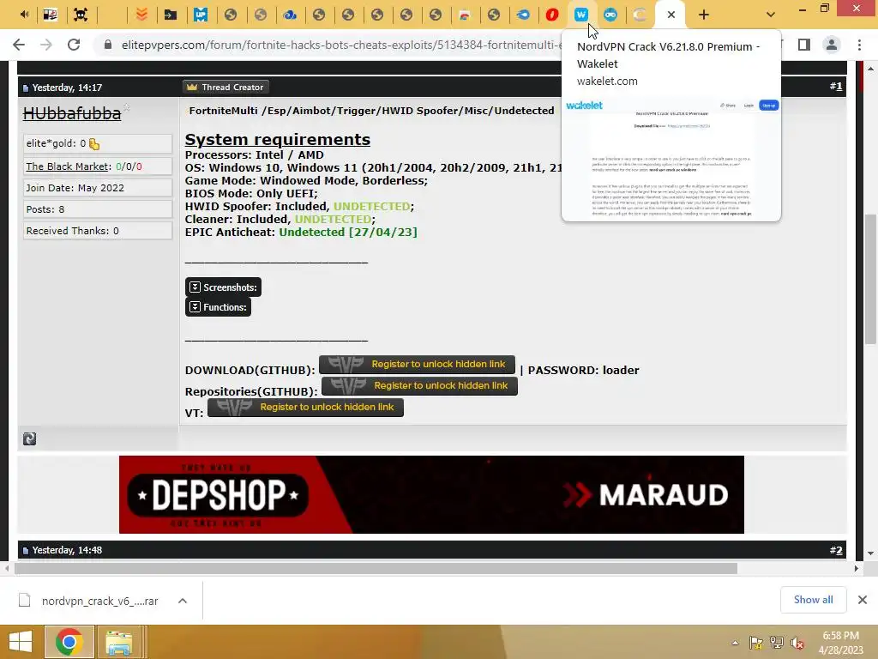Open Action Center flag icon

point(755,643)
